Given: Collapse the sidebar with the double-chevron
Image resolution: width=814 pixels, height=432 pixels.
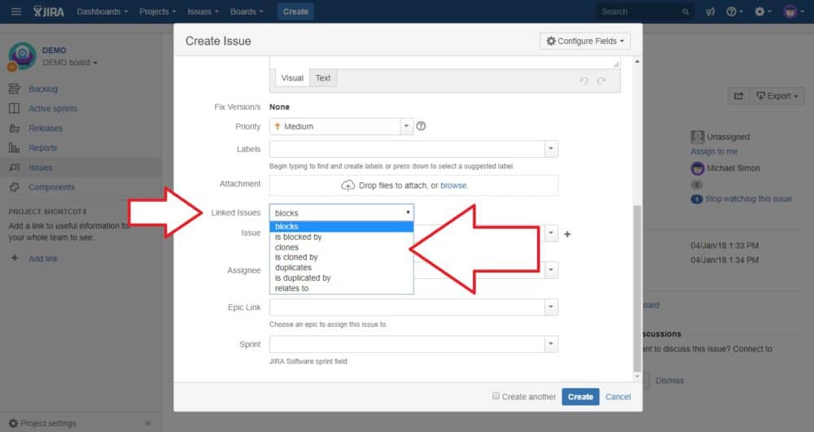Looking at the screenshot, I should coord(148,423).
